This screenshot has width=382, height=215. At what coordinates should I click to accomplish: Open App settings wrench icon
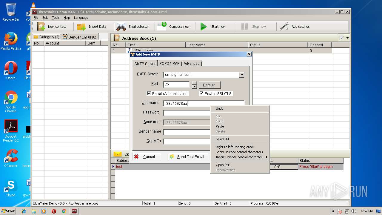284,27
